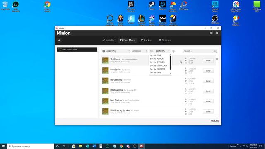Select the SkyShards title text
Screen dimensions: 265x149
[x=115, y=59]
